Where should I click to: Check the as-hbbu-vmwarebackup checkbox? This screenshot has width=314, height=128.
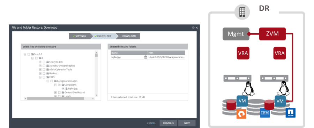tap(44, 66)
